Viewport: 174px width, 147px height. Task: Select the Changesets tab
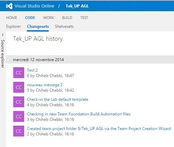38,26
